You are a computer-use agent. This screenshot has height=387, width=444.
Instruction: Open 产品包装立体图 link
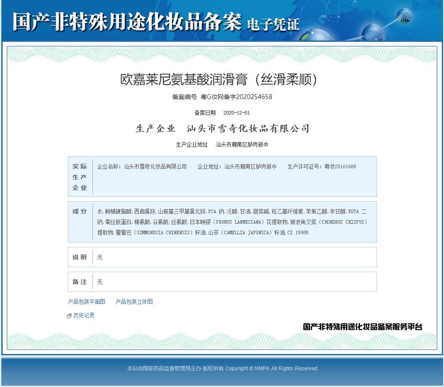pyautogui.click(x=133, y=302)
